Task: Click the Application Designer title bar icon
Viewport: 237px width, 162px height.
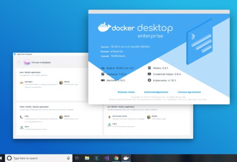Action: tap(15, 54)
